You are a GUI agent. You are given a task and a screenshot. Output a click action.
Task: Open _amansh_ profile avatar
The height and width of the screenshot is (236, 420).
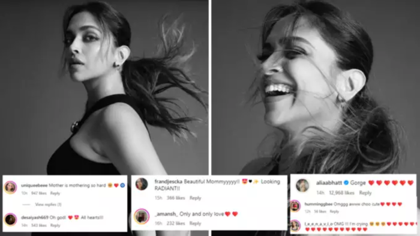coord(142,216)
